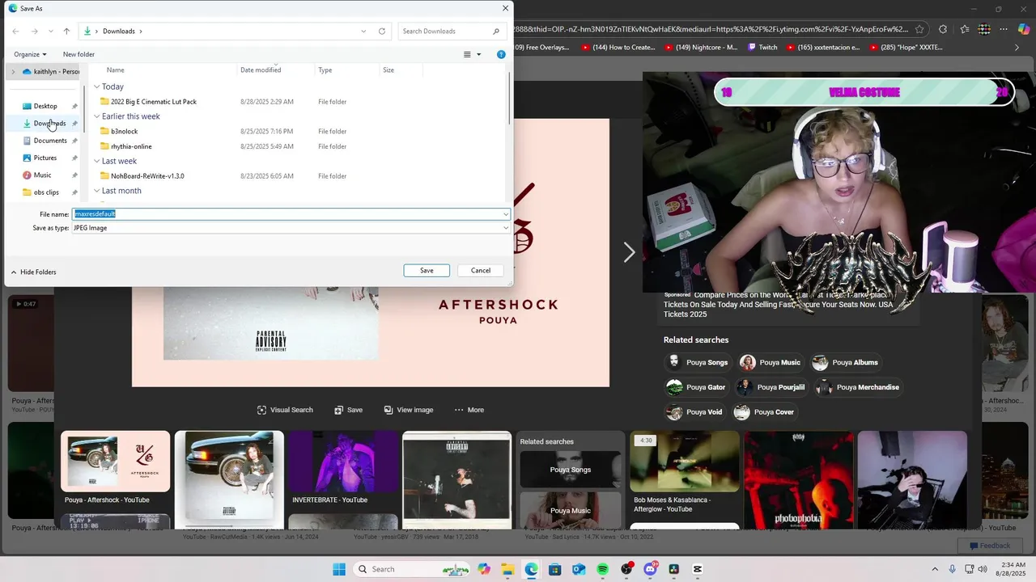Select Desktop in the navigation pane
The width and height of the screenshot is (1036, 582).
click(45, 106)
